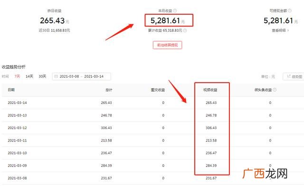Click the end date 2021-03-14 in date field
The image size is (304, 187).
94,76
